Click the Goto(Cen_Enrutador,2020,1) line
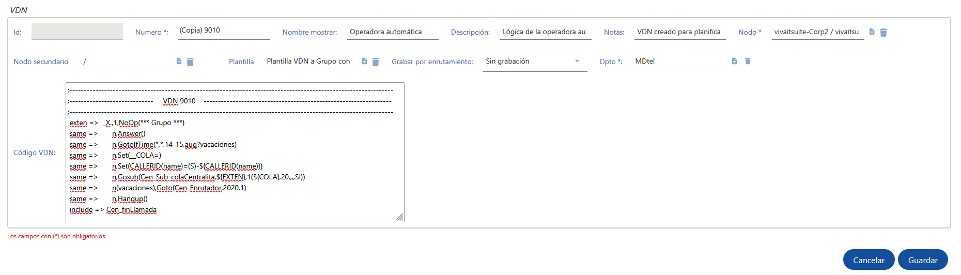 pyautogui.click(x=158, y=188)
